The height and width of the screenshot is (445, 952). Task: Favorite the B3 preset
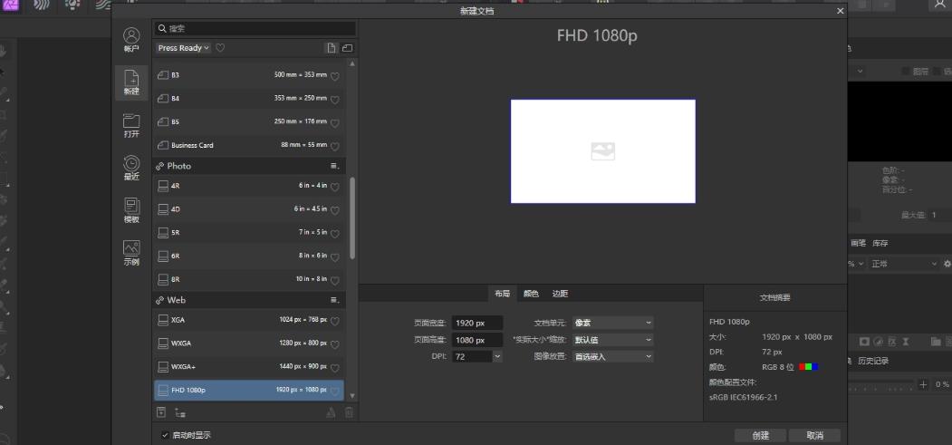[334, 76]
